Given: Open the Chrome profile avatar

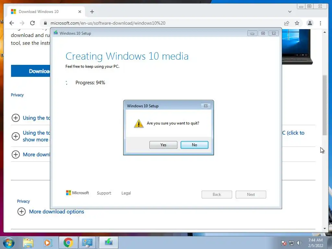Looking at the screenshot, I should point(310,23).
